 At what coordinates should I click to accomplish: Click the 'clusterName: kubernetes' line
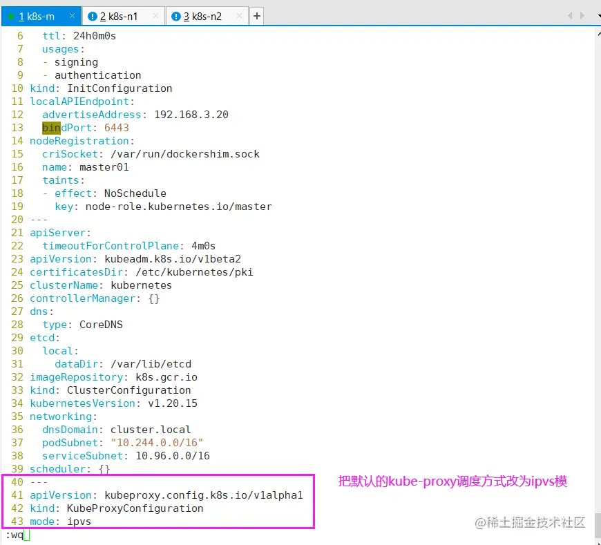point(101,285)
